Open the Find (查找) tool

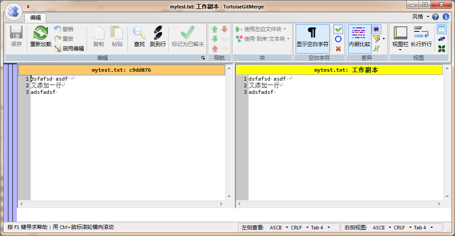139,36
